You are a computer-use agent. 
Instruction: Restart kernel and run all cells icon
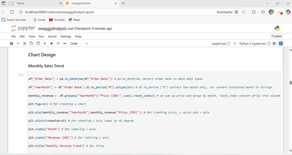pyautogui.click(x=65, y=43)
